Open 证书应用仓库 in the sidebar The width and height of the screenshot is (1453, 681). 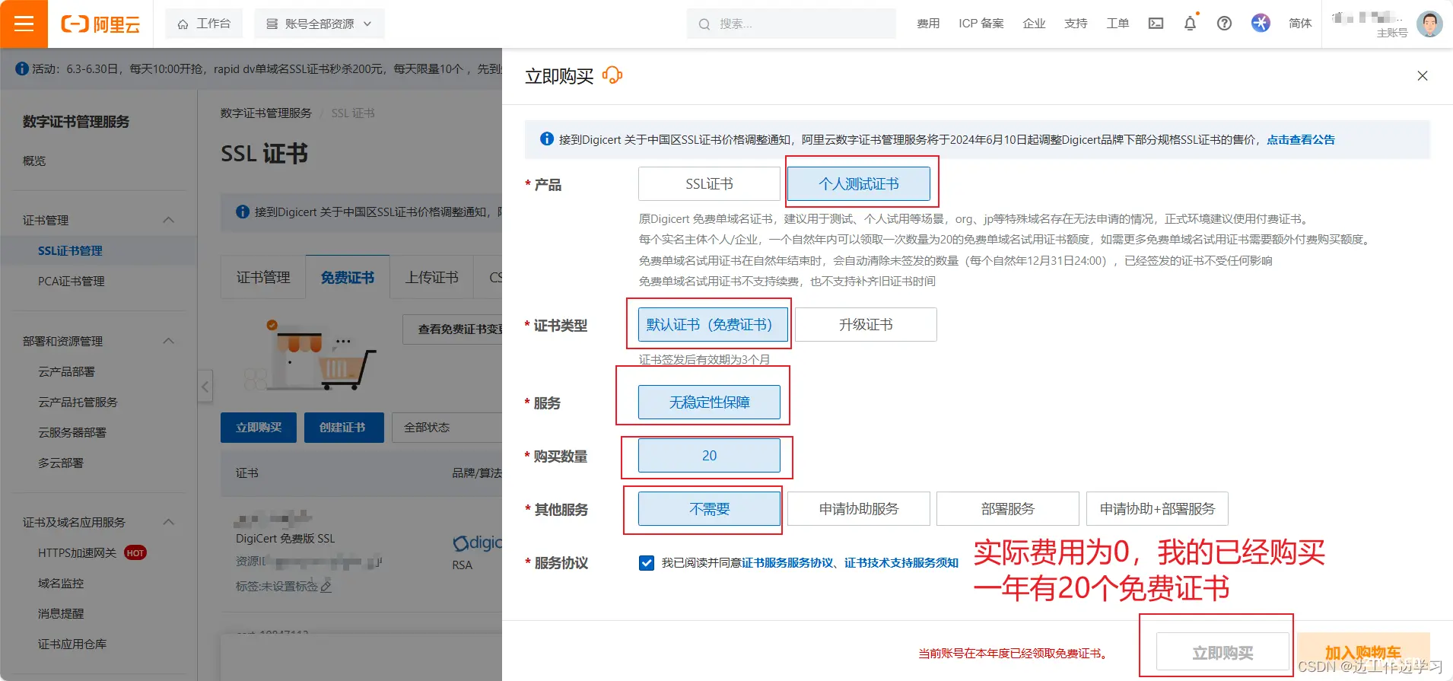click(x=72, y=644)
